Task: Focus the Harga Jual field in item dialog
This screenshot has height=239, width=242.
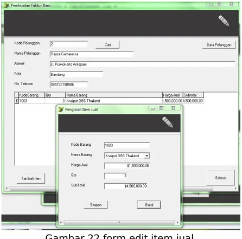Action: click(x=127, y=166)
